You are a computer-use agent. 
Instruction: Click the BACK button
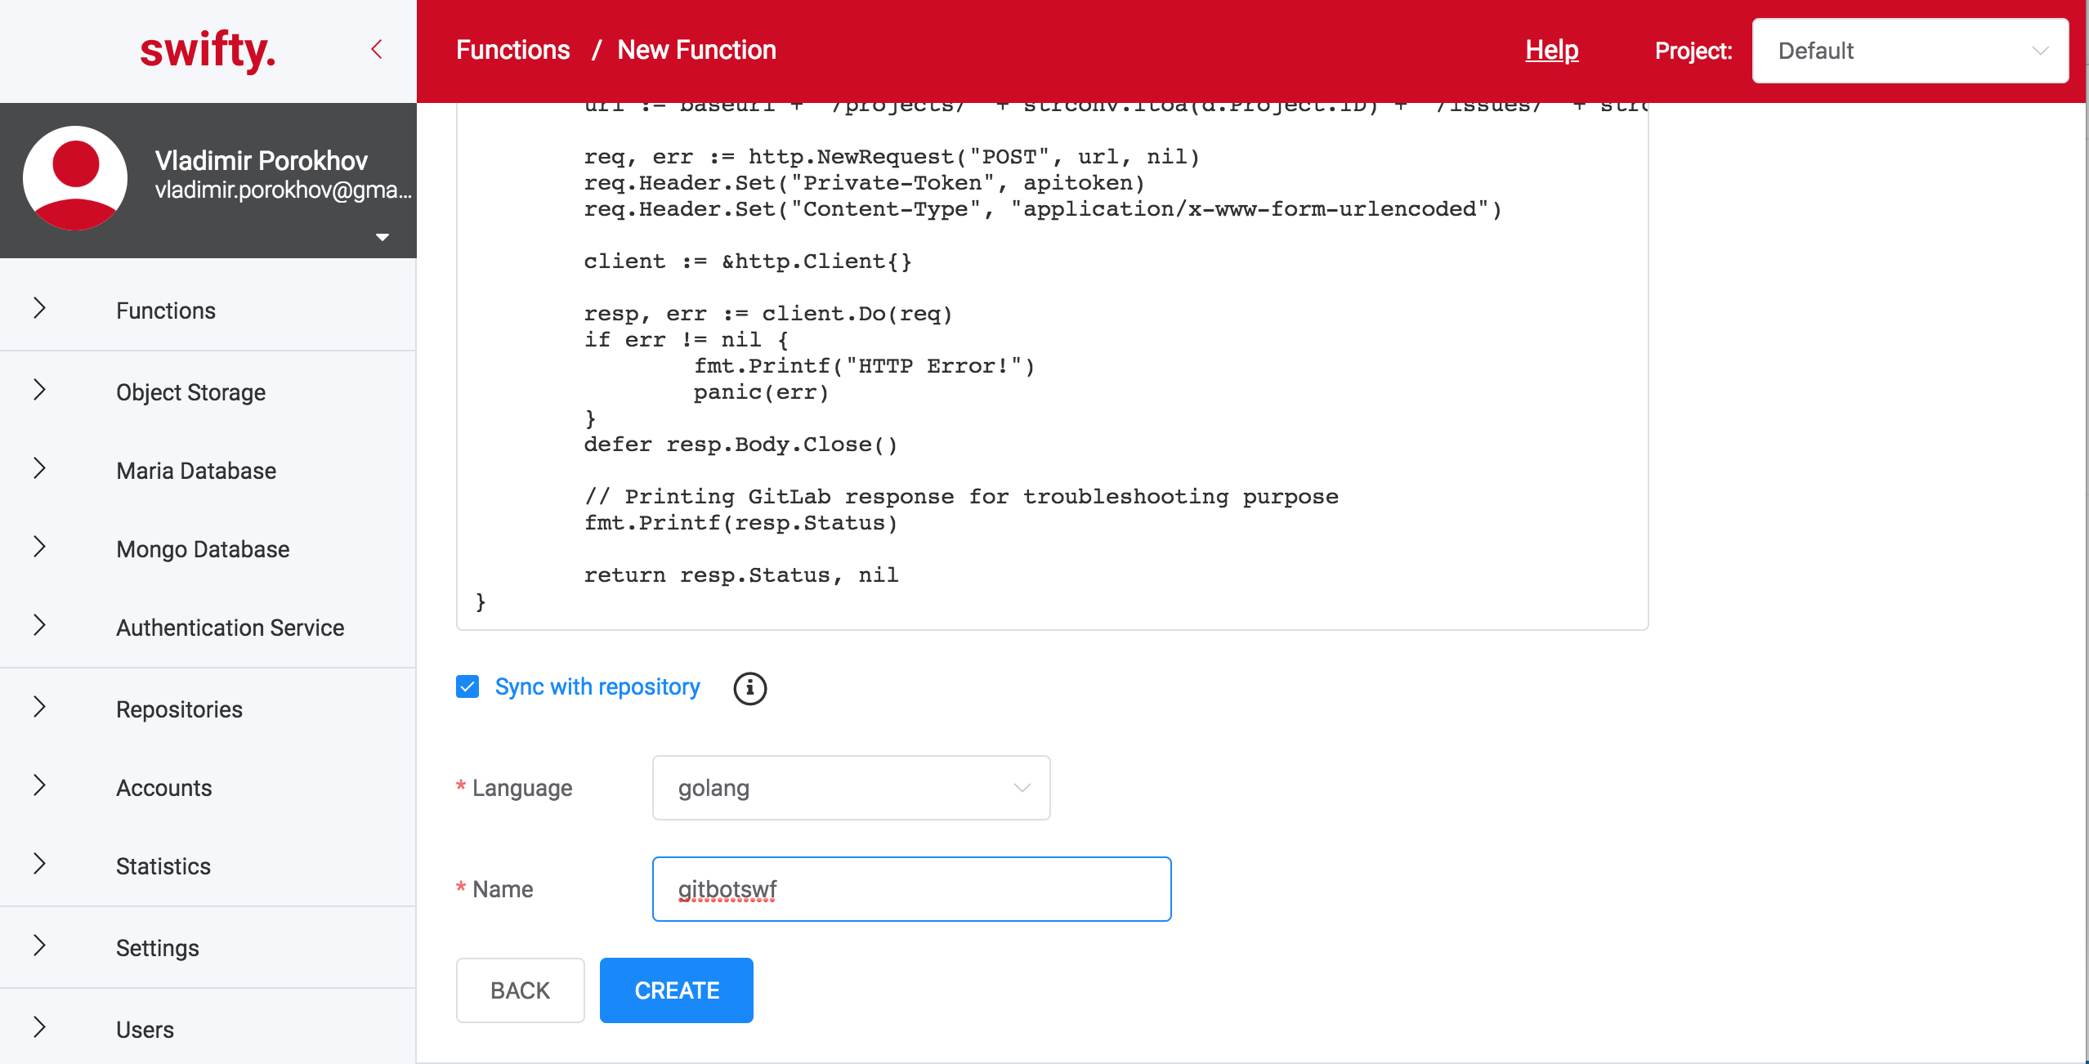click(x=520, y=990)
